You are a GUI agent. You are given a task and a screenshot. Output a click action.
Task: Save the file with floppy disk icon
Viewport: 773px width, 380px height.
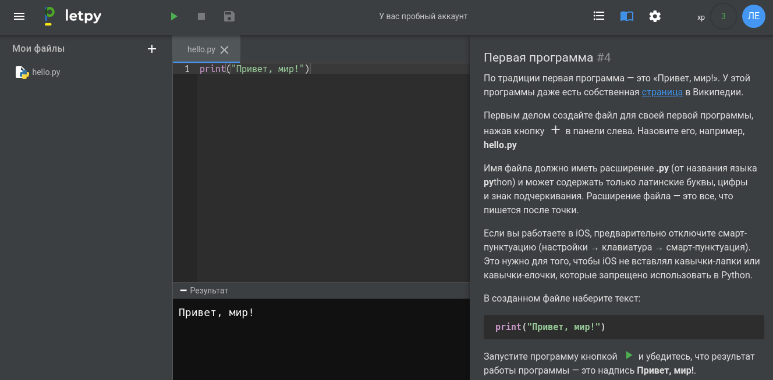(229, 16)
